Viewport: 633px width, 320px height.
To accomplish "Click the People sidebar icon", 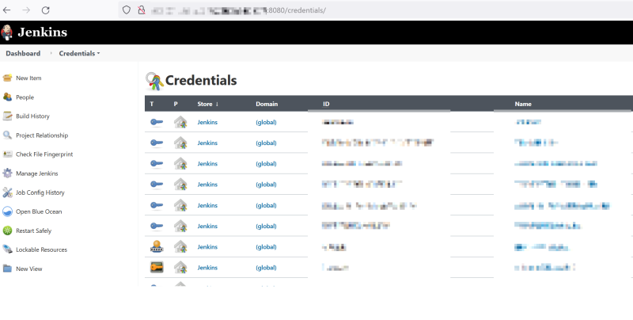I will pyautogui.click(x=7, y=97).
